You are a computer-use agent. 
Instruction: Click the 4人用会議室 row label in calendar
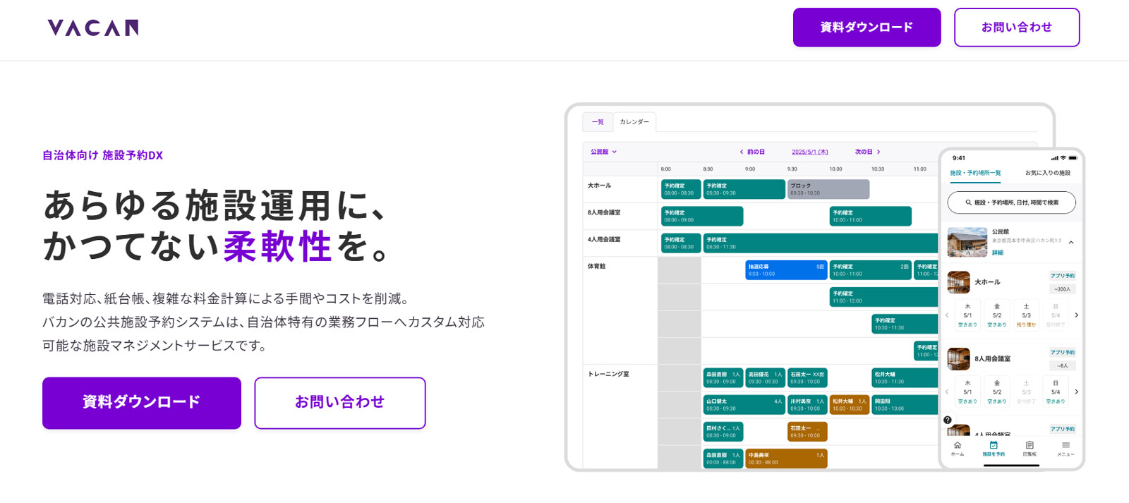pos(604,240)
